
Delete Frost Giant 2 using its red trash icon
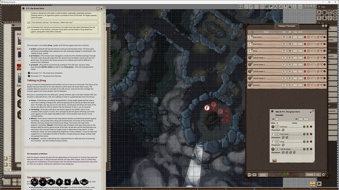[x=305, y=44]
